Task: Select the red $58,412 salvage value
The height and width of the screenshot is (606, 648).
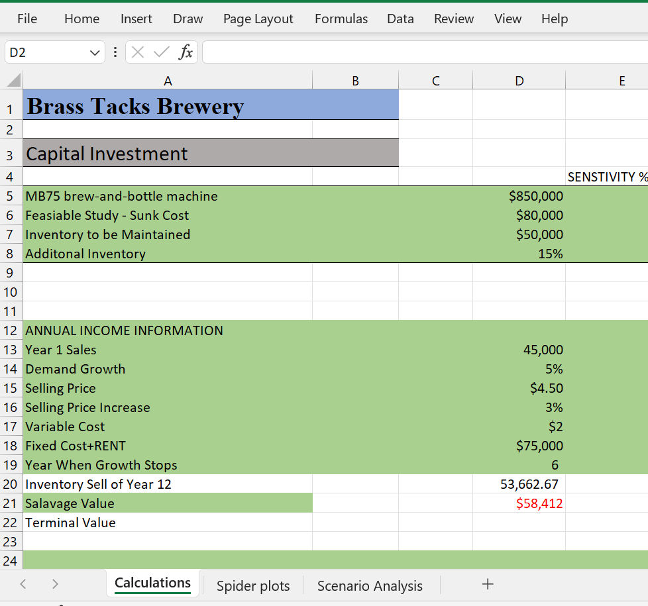Action: pos(519,503)
